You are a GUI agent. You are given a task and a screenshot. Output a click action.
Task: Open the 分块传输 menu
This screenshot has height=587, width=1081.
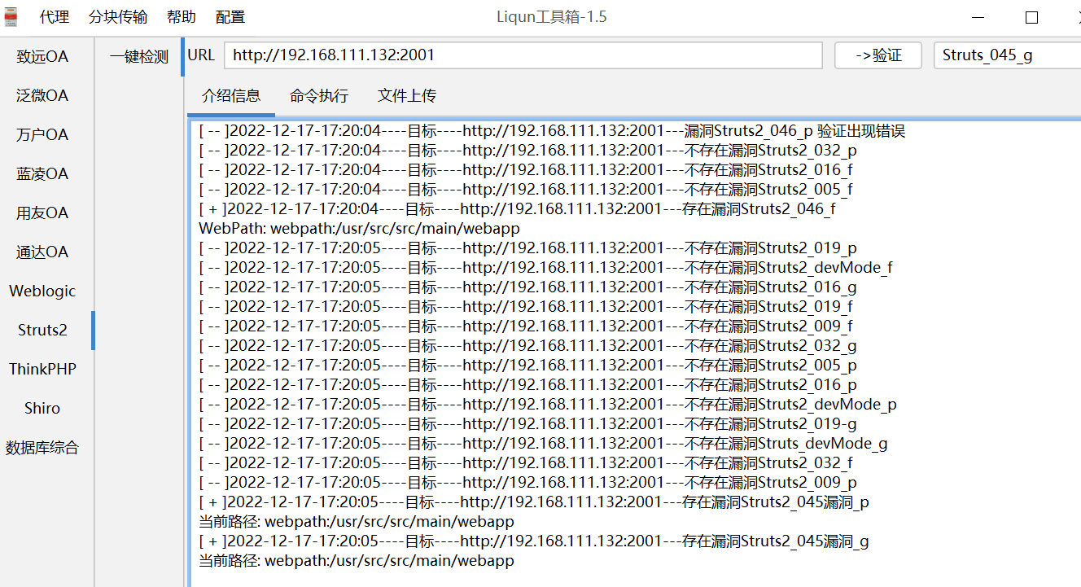coord(118,17)
